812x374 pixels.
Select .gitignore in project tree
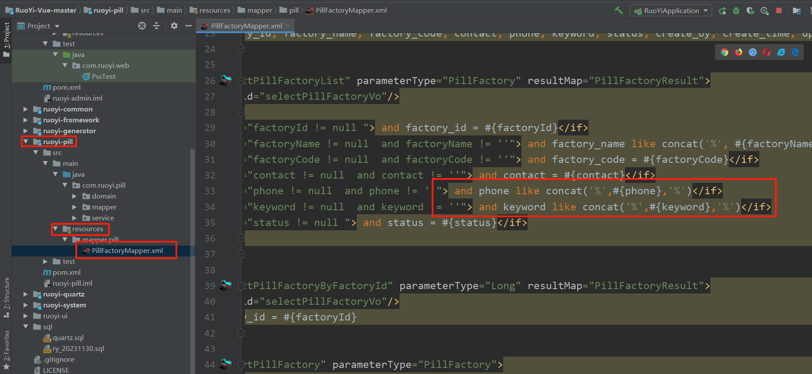(54, 359)
